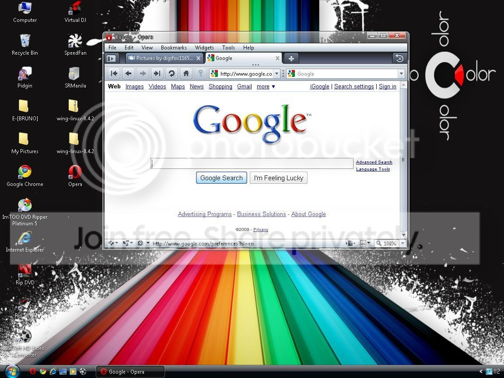Click the Google search text box
Viewport: 504px width, 378px height.
click(252, 163)
